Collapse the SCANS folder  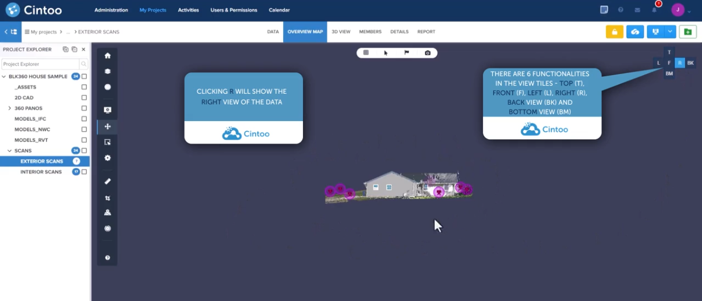point(9,151)
